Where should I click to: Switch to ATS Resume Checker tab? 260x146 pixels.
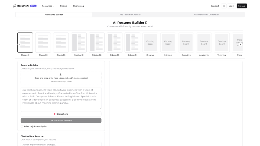pos(130,15)
